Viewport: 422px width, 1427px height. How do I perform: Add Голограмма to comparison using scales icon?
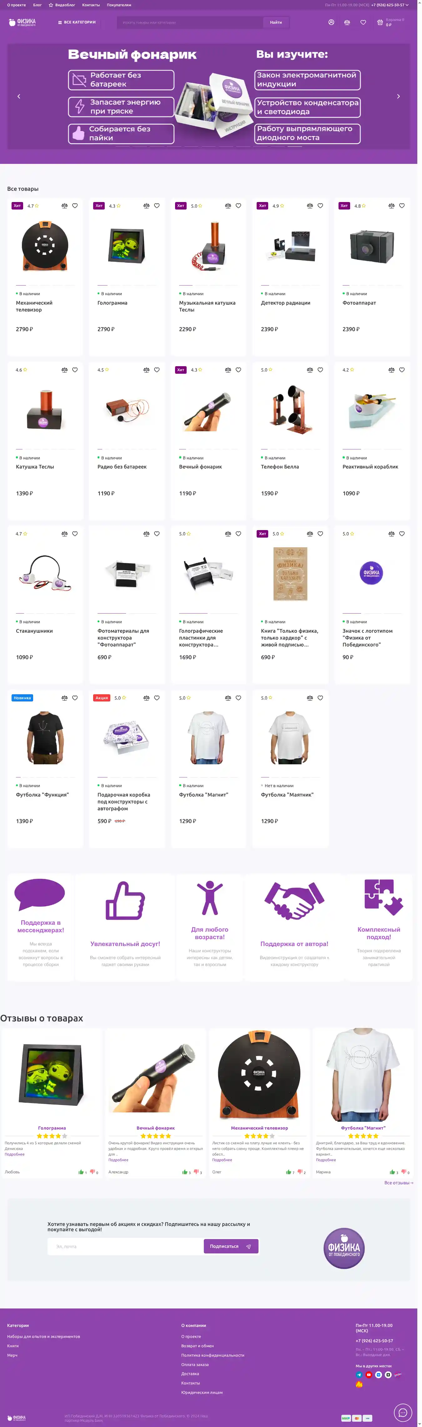click(146, 205)
